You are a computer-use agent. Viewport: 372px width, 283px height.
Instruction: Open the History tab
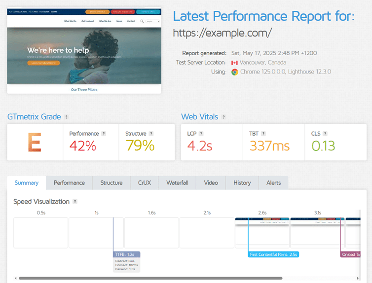coord(242,183)
